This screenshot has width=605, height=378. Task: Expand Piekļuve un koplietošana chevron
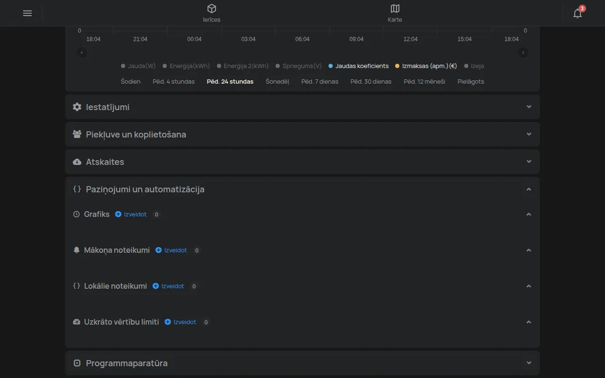529,134
